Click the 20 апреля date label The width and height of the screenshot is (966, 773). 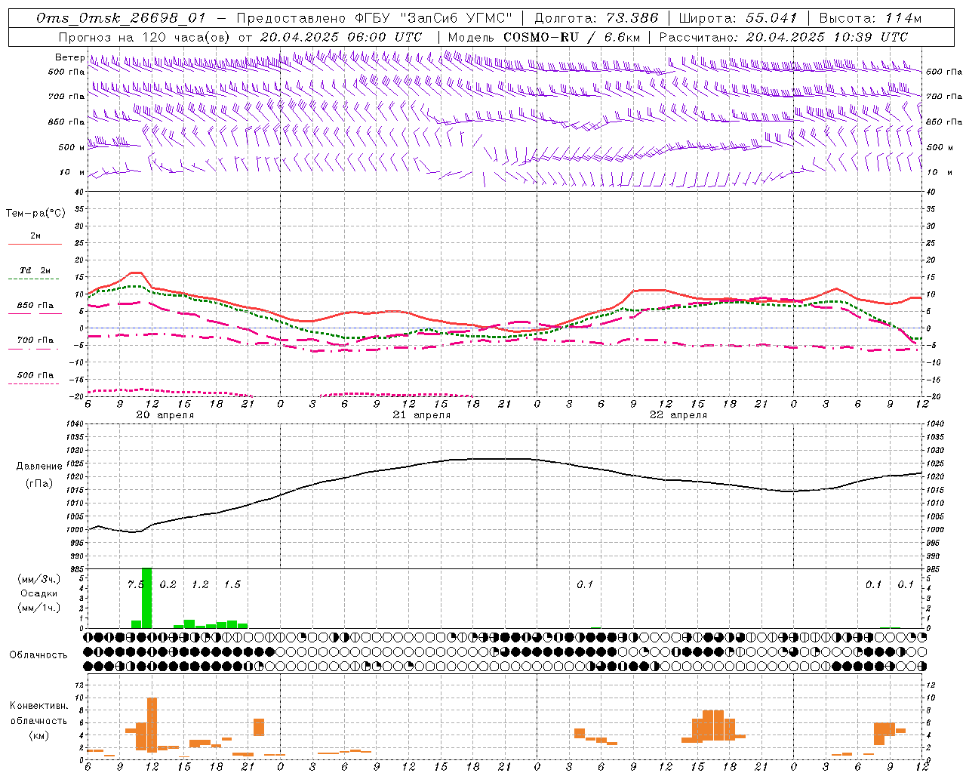tap(165, 415)
